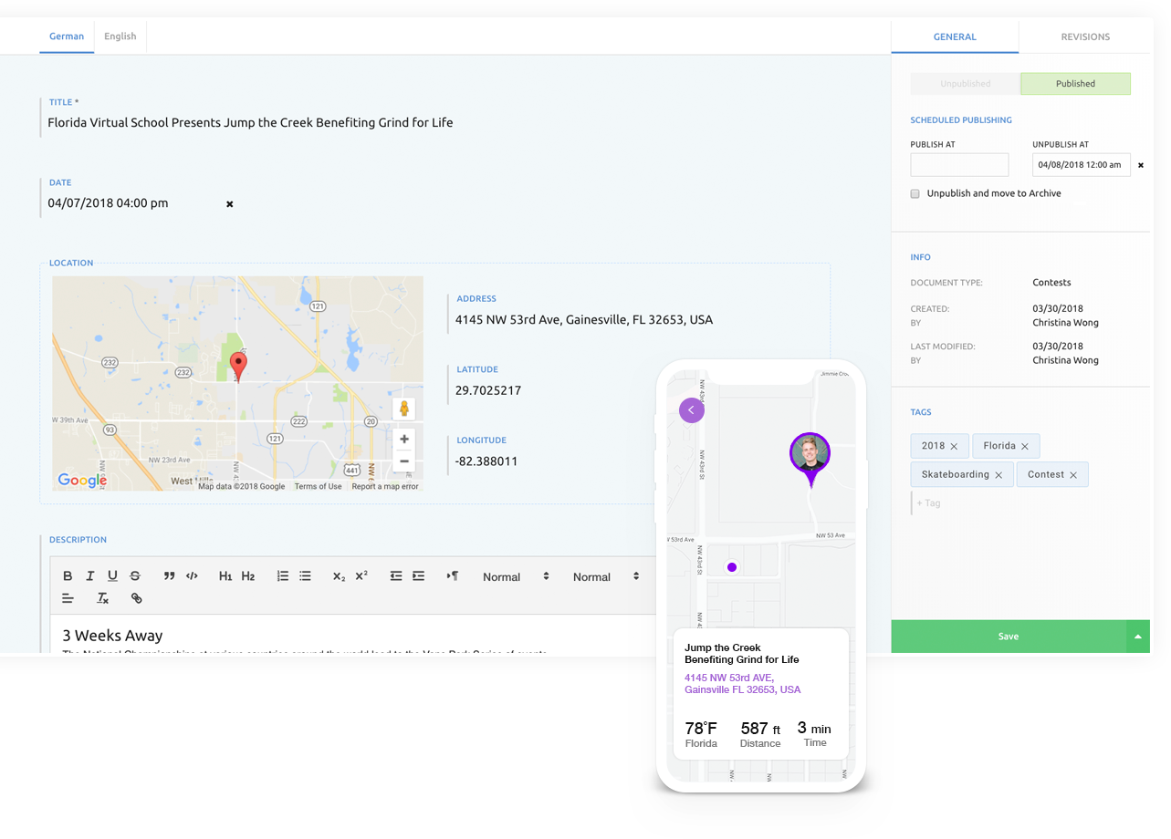This screenshot has height=839, width=1171.
Task: Click the Publish At date field
Action: click(x=959, y=165)
